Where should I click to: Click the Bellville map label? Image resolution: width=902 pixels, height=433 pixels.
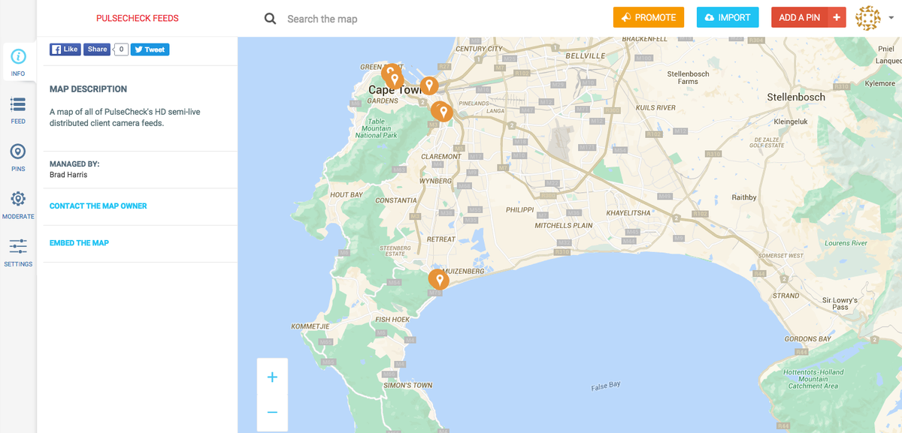click(586, 56)
